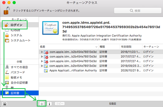Click invalid certificate icon of 2016/11/23 row
Image resolution: width=163 pixels, height=107 pixels.
tap(46, 52)
